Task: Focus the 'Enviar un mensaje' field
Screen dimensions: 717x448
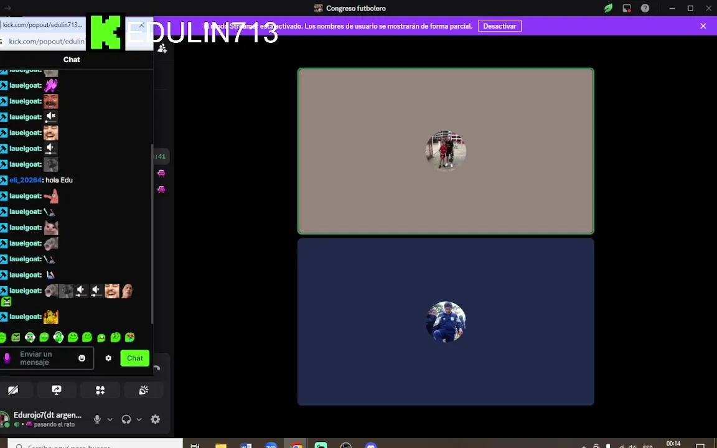Action: tap(47, 358)
